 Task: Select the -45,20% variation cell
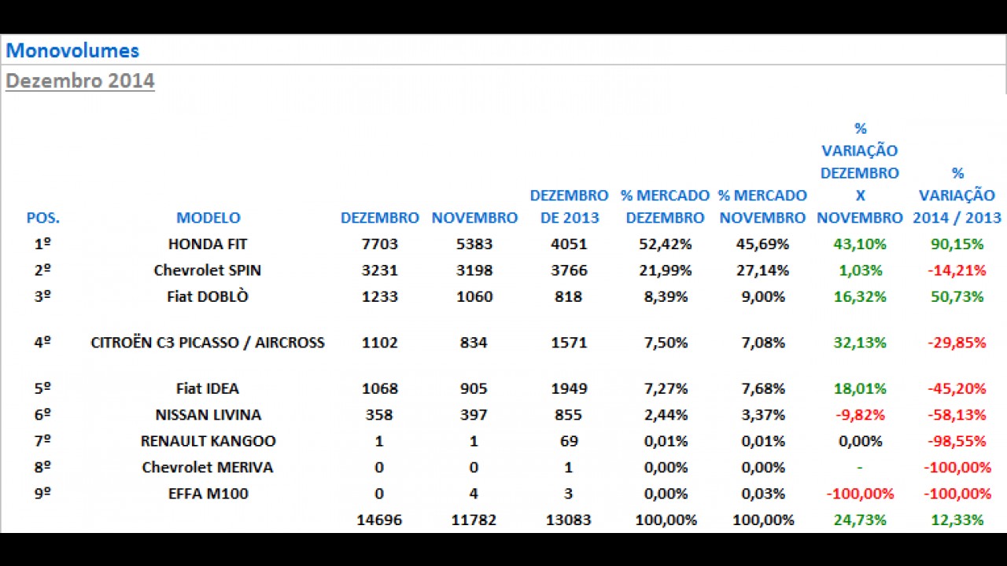957,388
